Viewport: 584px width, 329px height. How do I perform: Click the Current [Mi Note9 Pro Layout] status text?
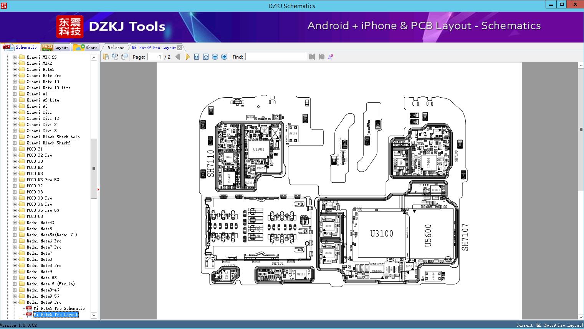[x=549, y=325]
